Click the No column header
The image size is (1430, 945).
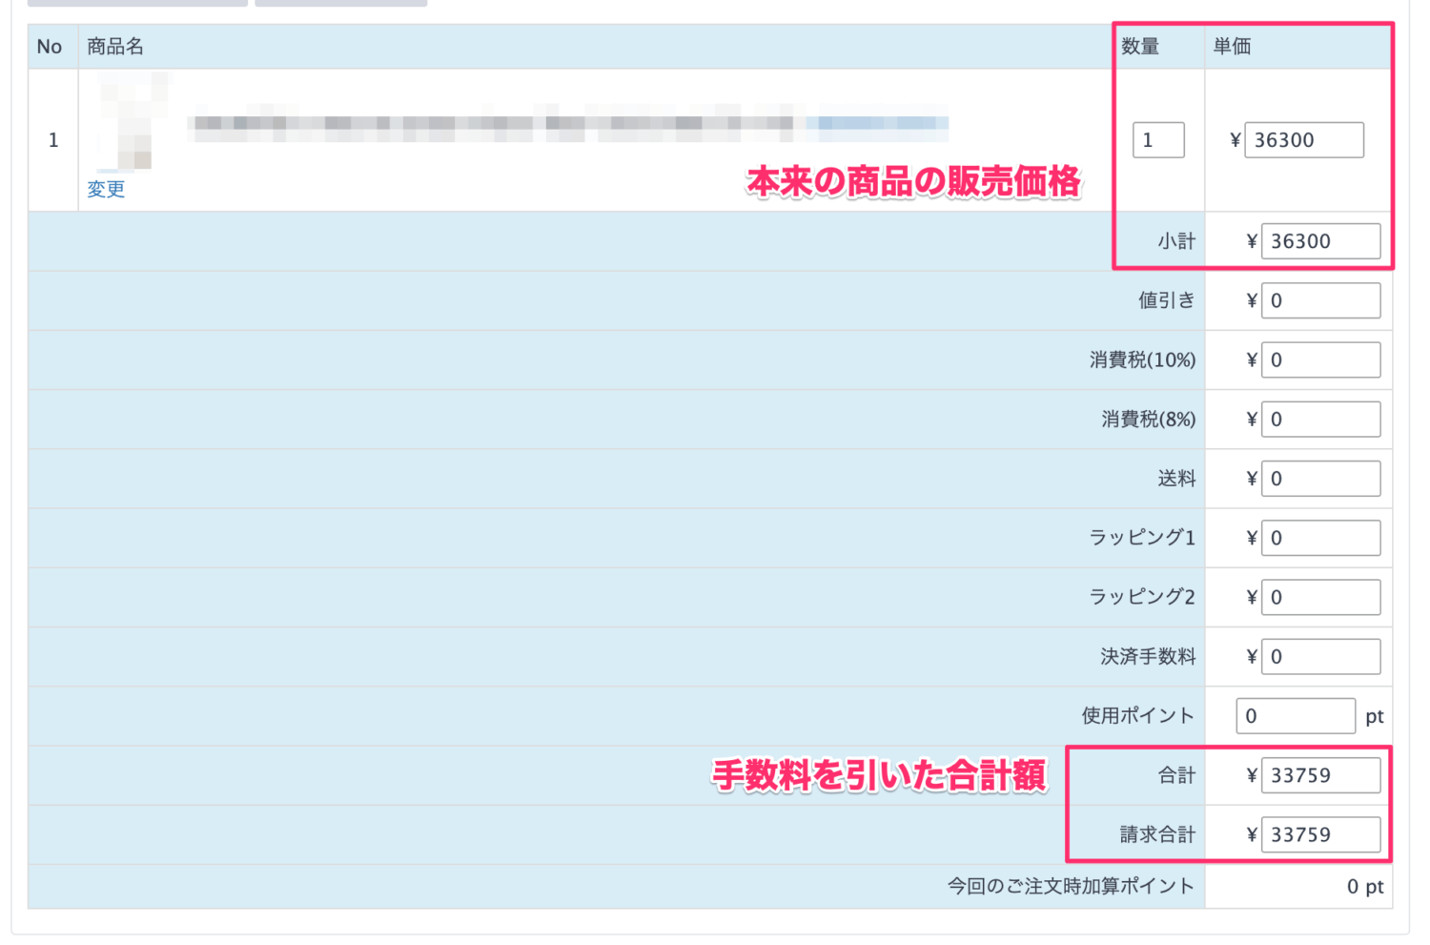coord(50,47)
